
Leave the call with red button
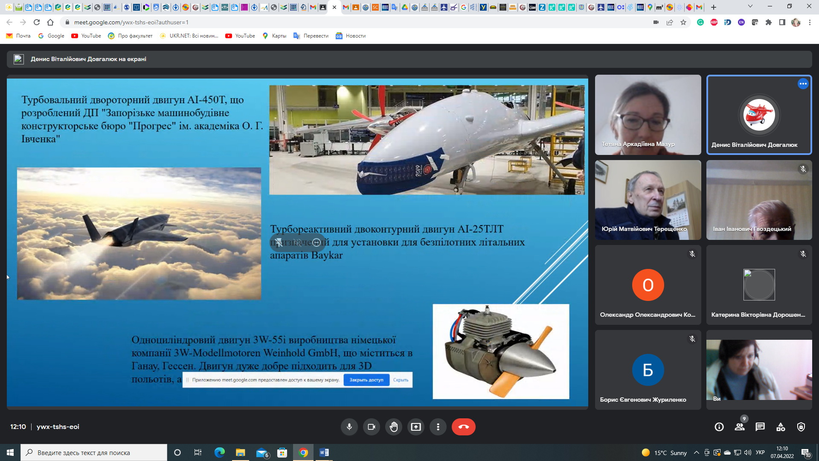pos(463,427)
